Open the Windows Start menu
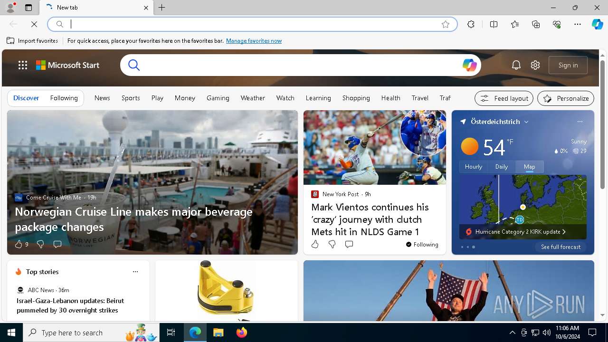 11,332
